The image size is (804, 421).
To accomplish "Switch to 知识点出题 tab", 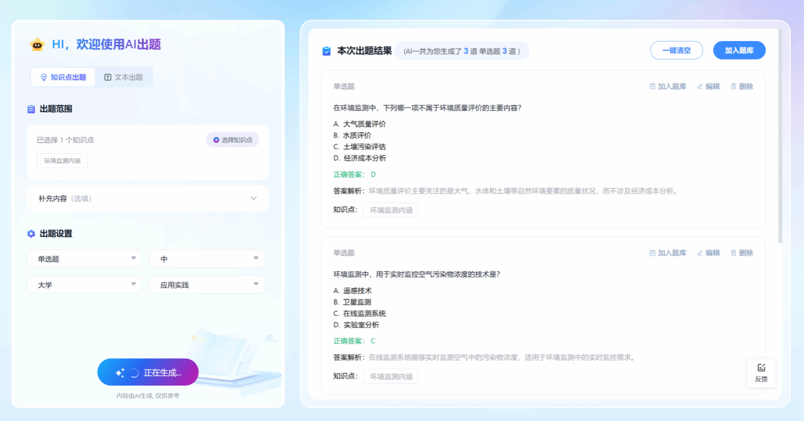I will (x=63, y=77).
